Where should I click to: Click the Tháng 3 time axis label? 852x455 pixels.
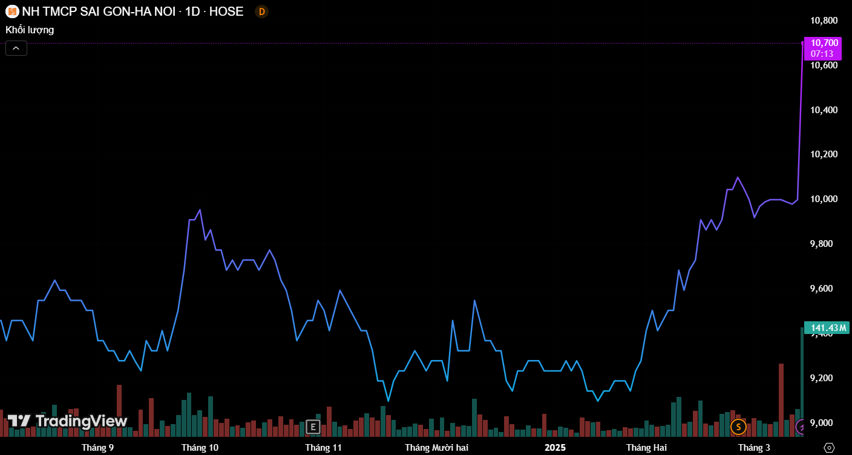754,448
